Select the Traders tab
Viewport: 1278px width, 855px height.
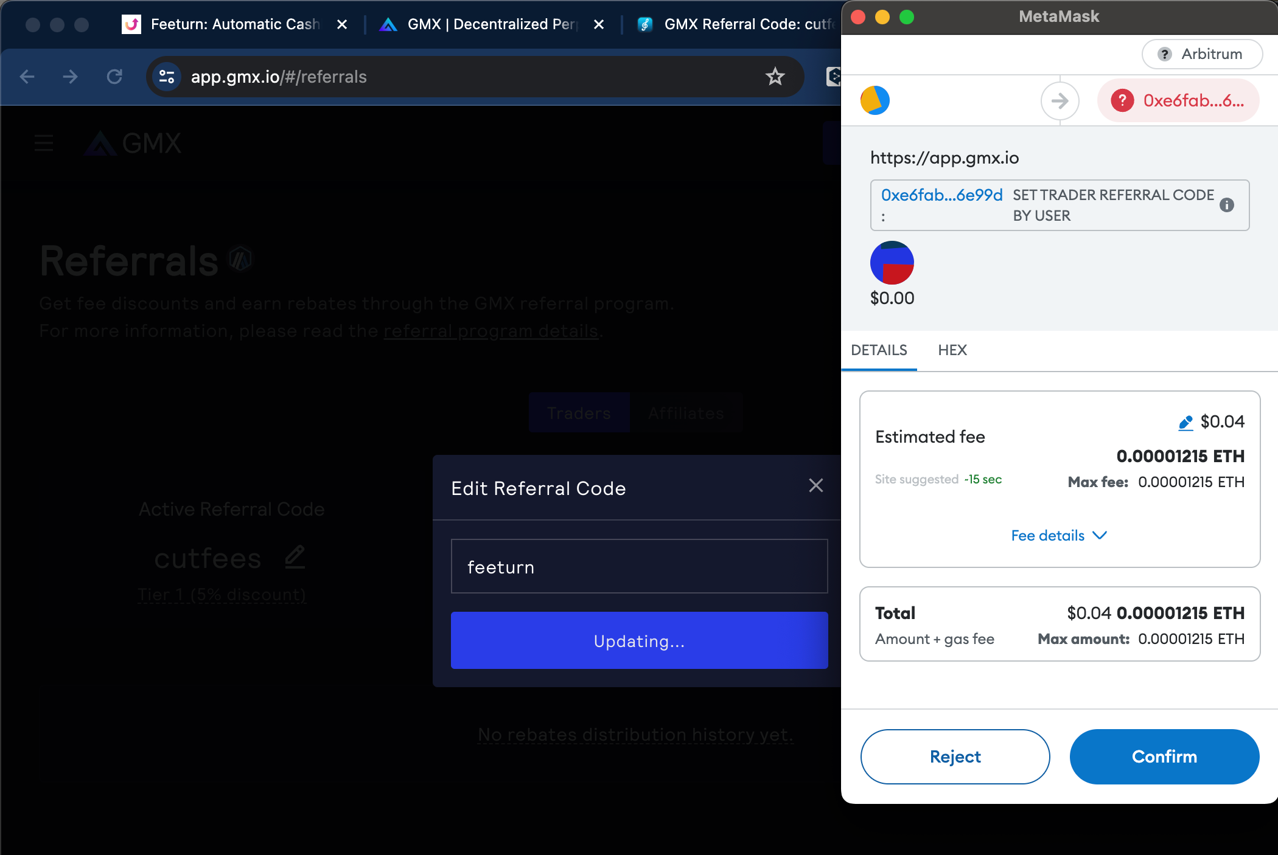point(579,413)
